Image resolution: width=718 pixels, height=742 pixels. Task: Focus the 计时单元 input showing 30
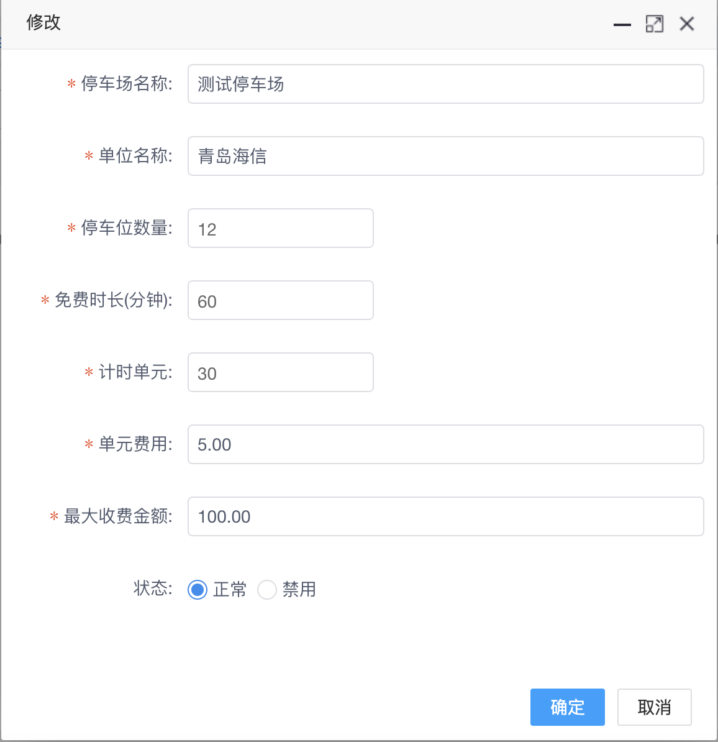click(x=281, y=372)
